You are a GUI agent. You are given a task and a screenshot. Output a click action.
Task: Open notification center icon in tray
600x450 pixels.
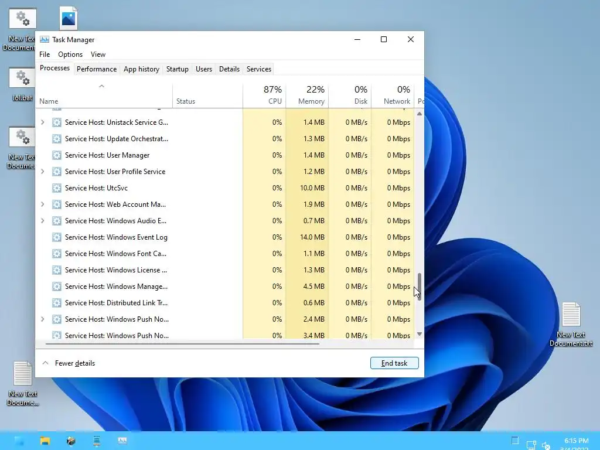[x=515, y=441]
